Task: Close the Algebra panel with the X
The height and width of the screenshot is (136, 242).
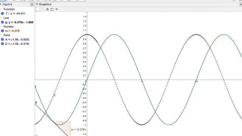Action: (32, 5)
